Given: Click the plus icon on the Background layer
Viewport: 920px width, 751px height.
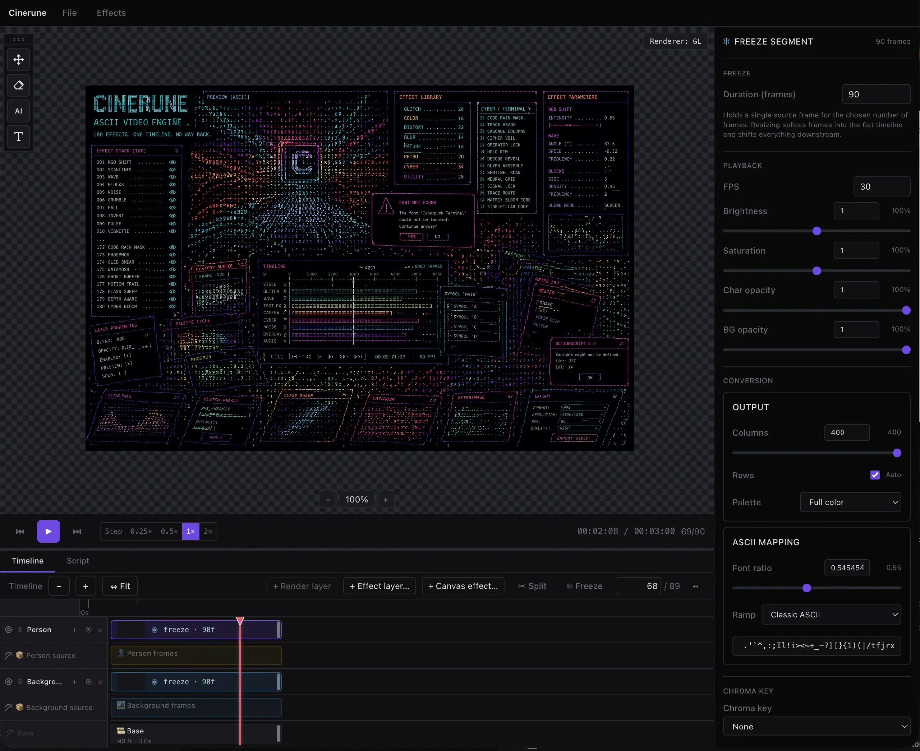Looking at the screenshot, I should [75, 682].
